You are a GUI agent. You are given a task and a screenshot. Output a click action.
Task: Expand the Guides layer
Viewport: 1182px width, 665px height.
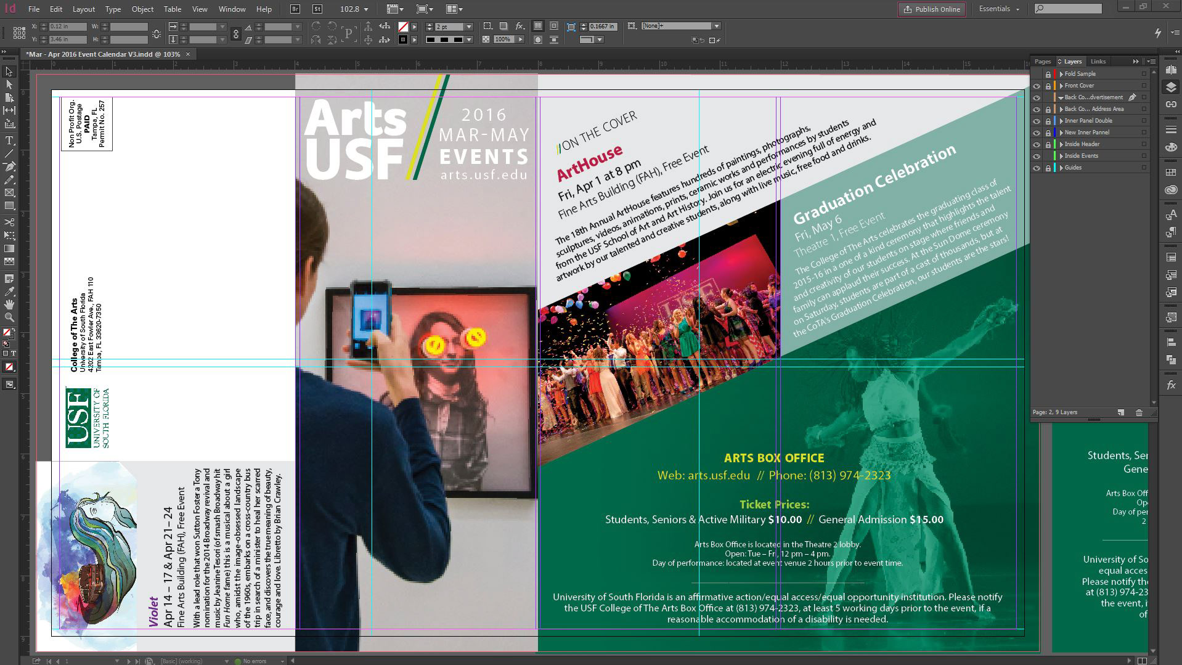click(x=1061, y=168)
